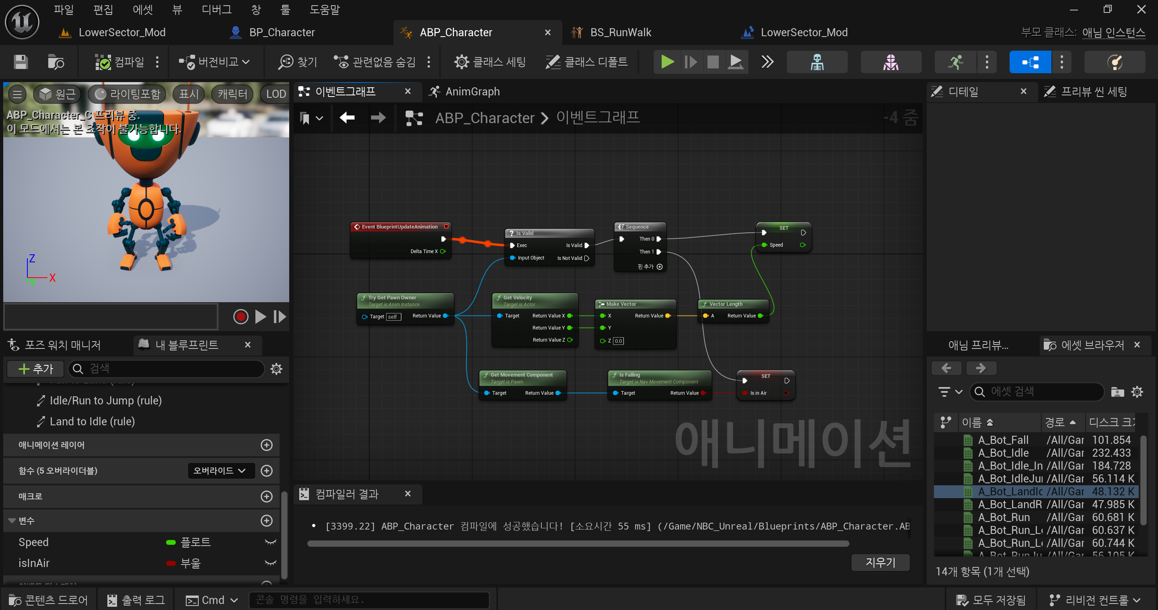Click the save floppy disk icon

pyautogui.click(x=20, y=62)
